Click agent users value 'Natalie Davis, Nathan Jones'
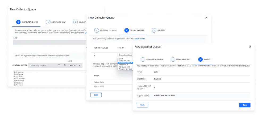 point(165,96)
